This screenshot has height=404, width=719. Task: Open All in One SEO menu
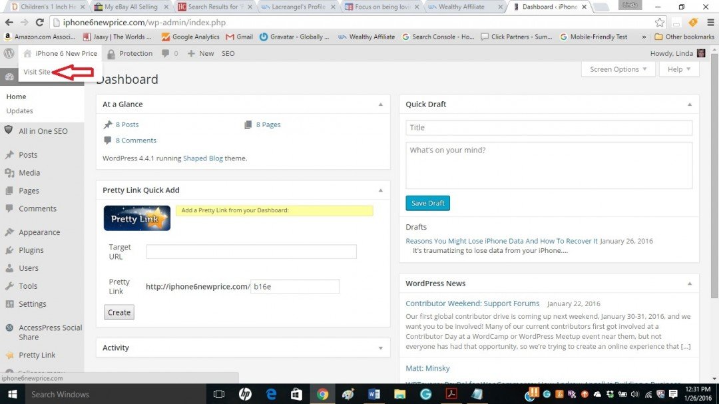[x=42, y=131]
